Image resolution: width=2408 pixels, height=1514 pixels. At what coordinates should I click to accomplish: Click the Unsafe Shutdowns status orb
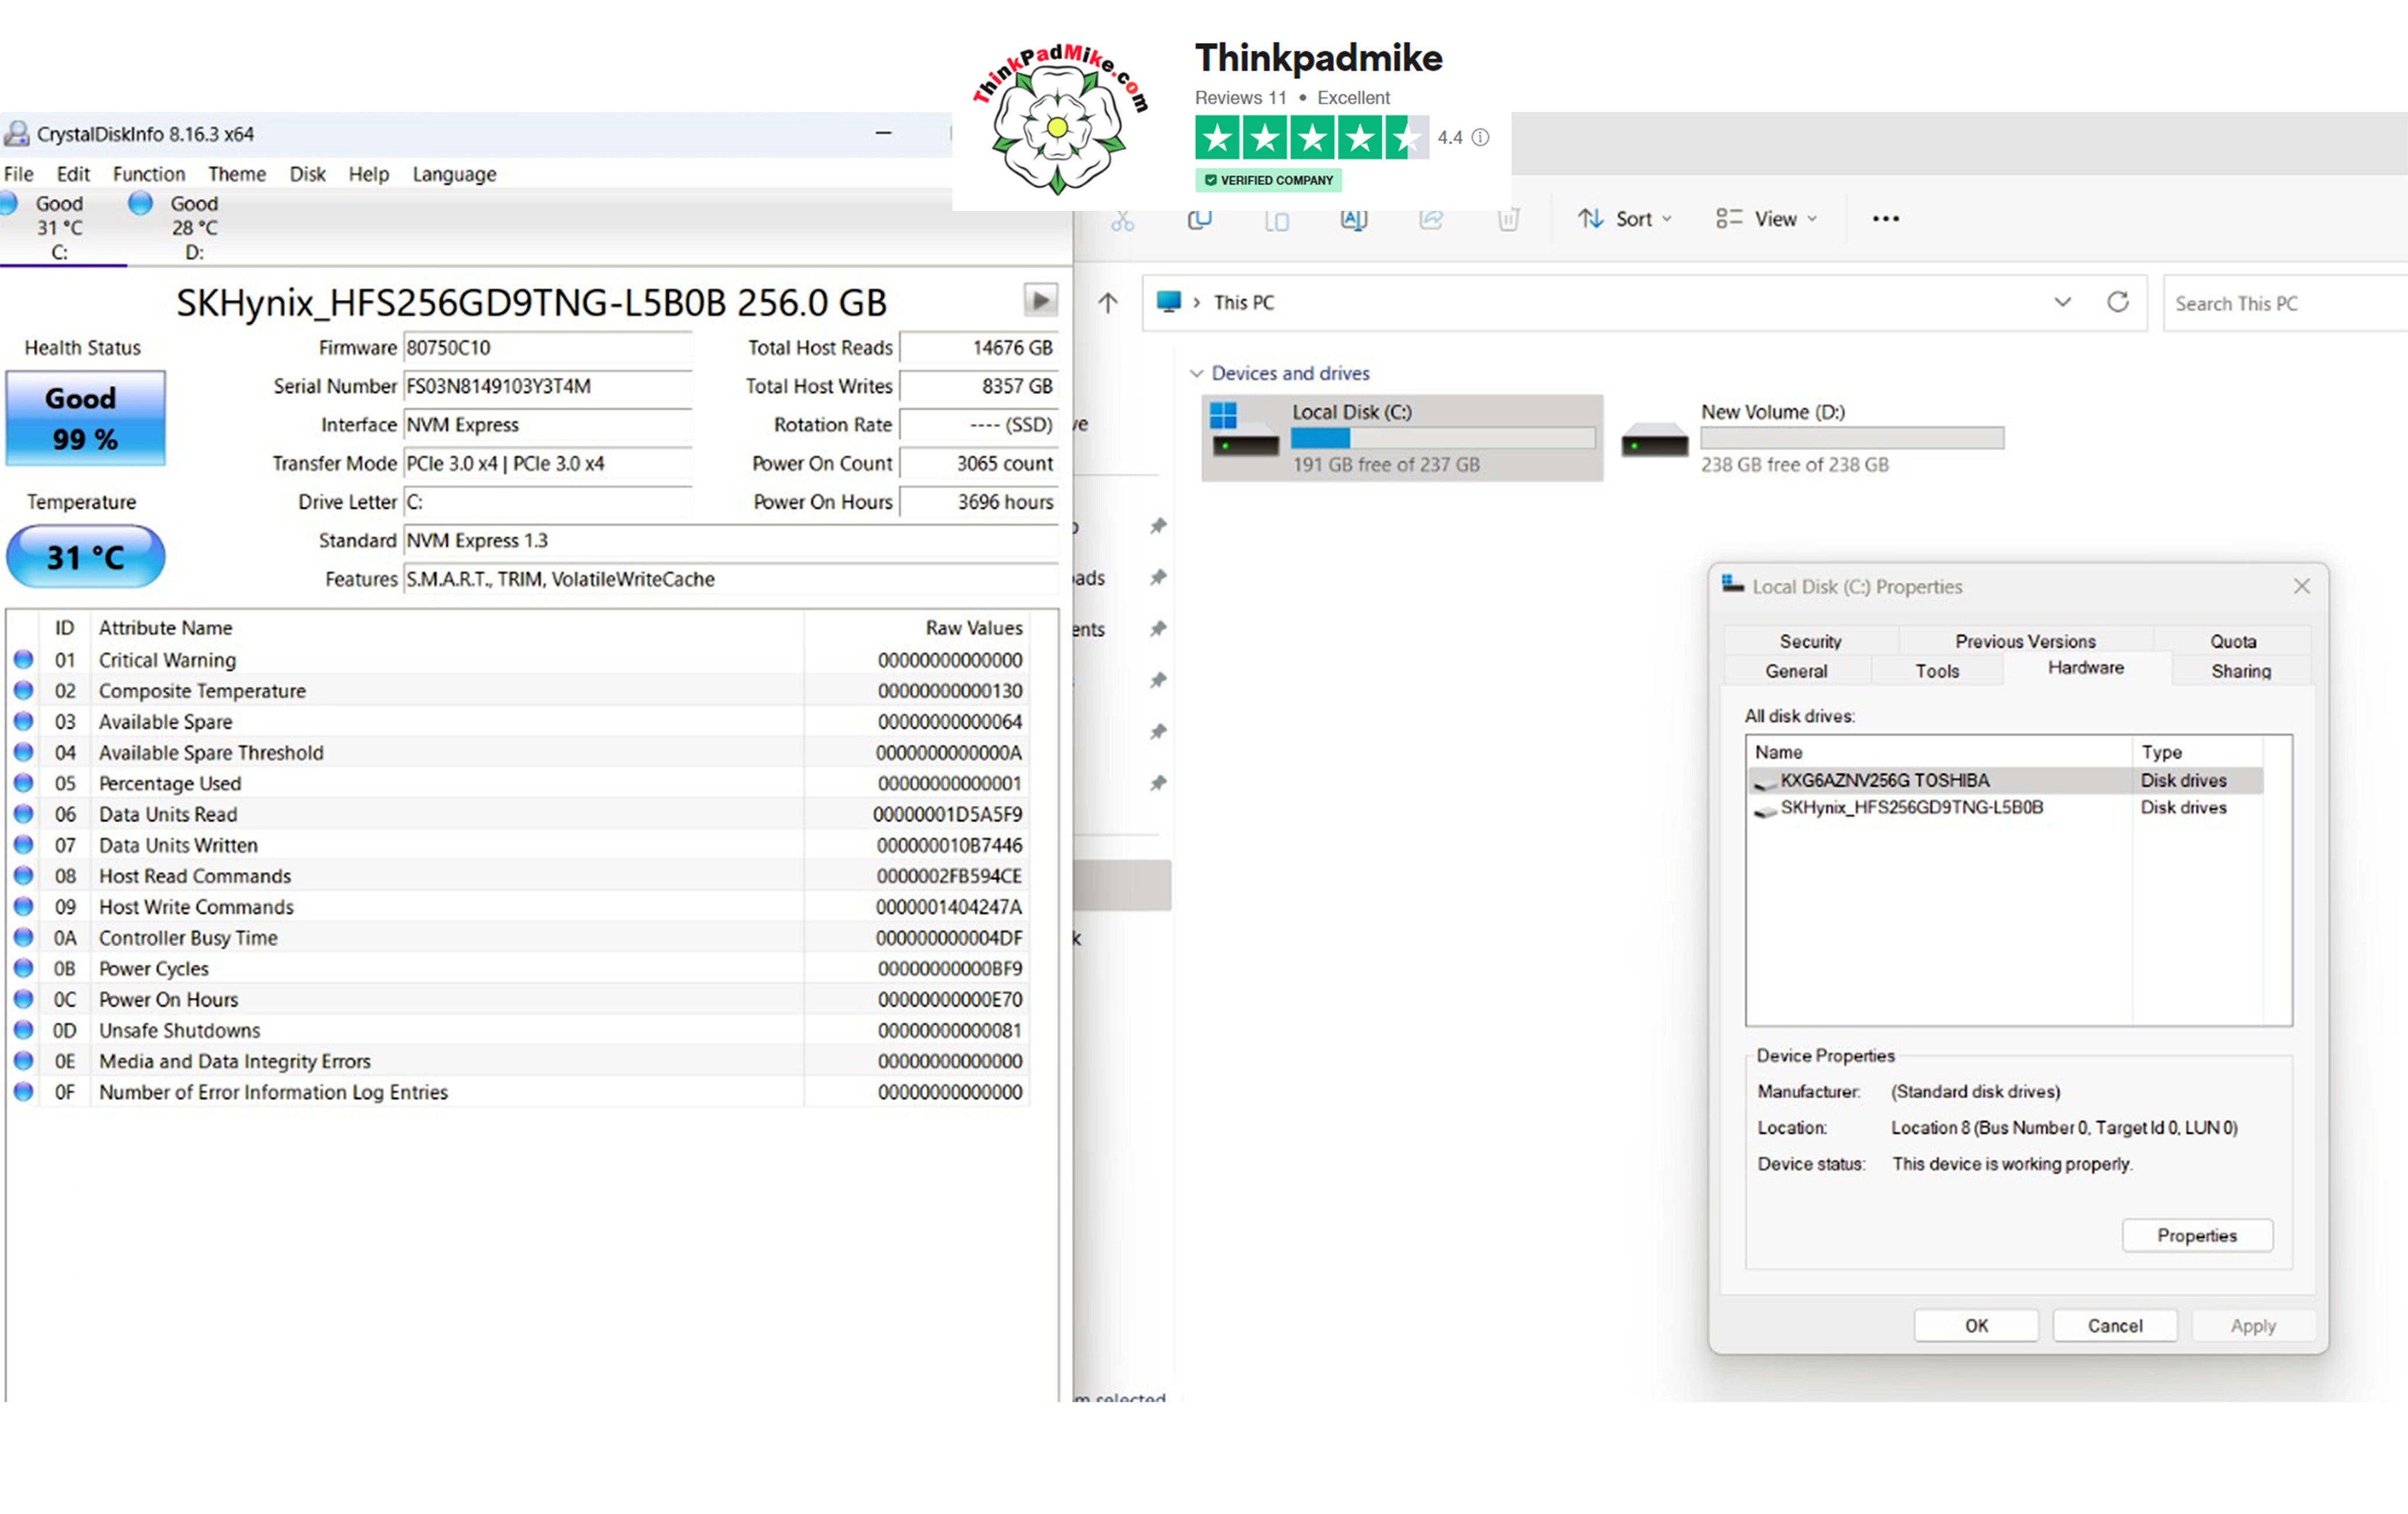pyautogui.click(x=23, y=1030)
